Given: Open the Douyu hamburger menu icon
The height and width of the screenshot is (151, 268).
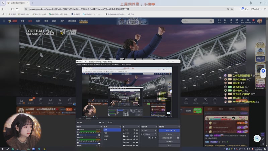Looking at the screenshot, I should 4,21.
